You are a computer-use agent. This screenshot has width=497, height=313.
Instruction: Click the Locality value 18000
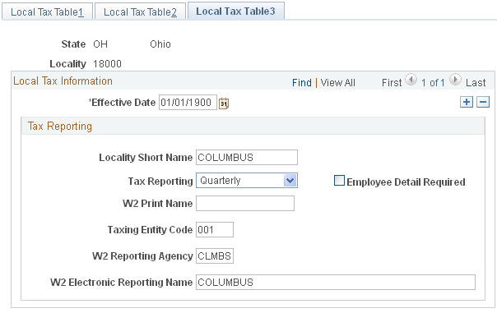[107, 63]
